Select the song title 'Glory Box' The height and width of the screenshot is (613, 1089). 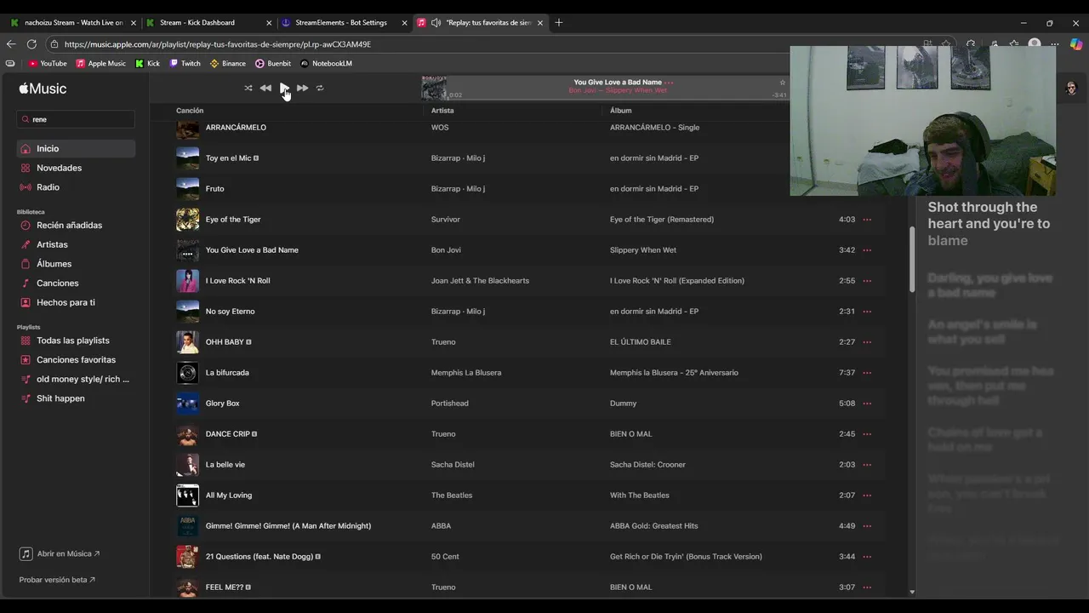click(223, 404)
